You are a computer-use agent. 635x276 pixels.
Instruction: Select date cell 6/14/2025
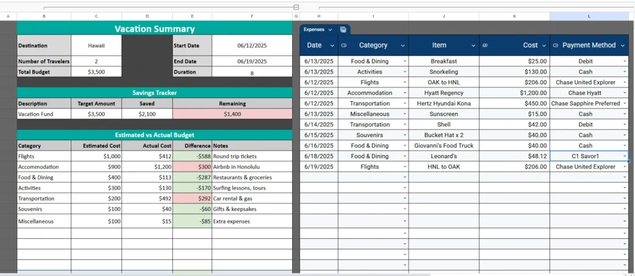[319, 125]
